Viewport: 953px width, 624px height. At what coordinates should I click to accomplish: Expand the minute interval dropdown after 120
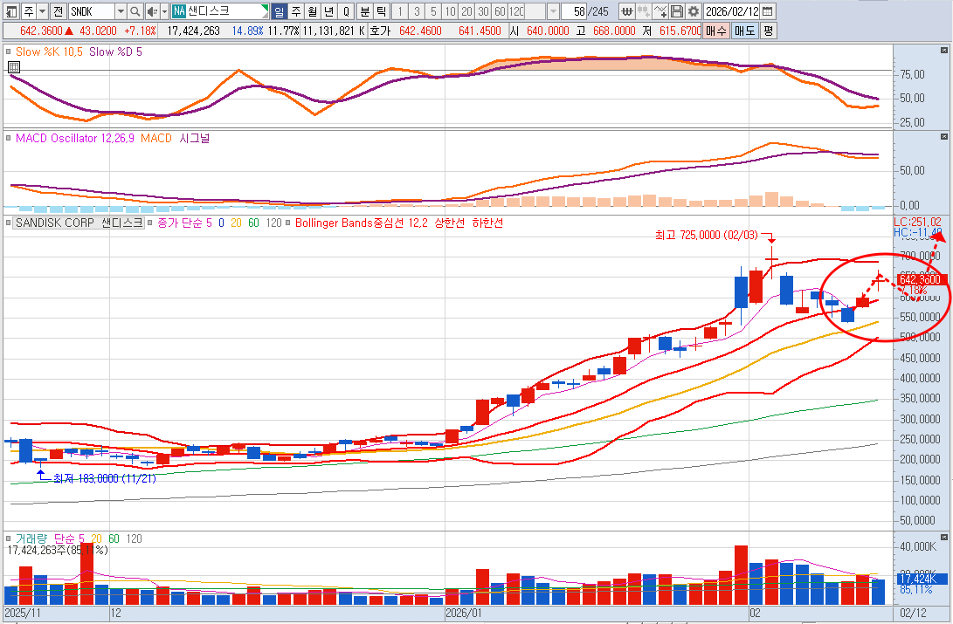(x=554, y=11)
